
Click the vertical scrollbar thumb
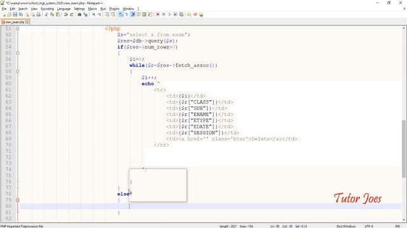pyautogui.click(x=404, y=149)
